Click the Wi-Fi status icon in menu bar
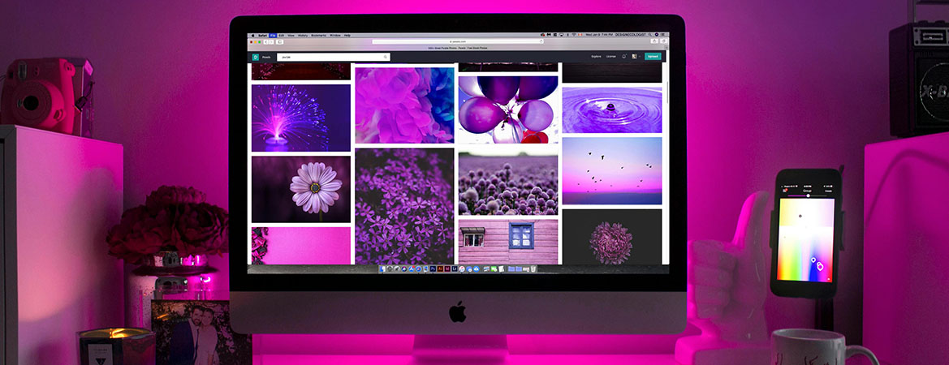This screenshot has width=949, height=365. 574,34
